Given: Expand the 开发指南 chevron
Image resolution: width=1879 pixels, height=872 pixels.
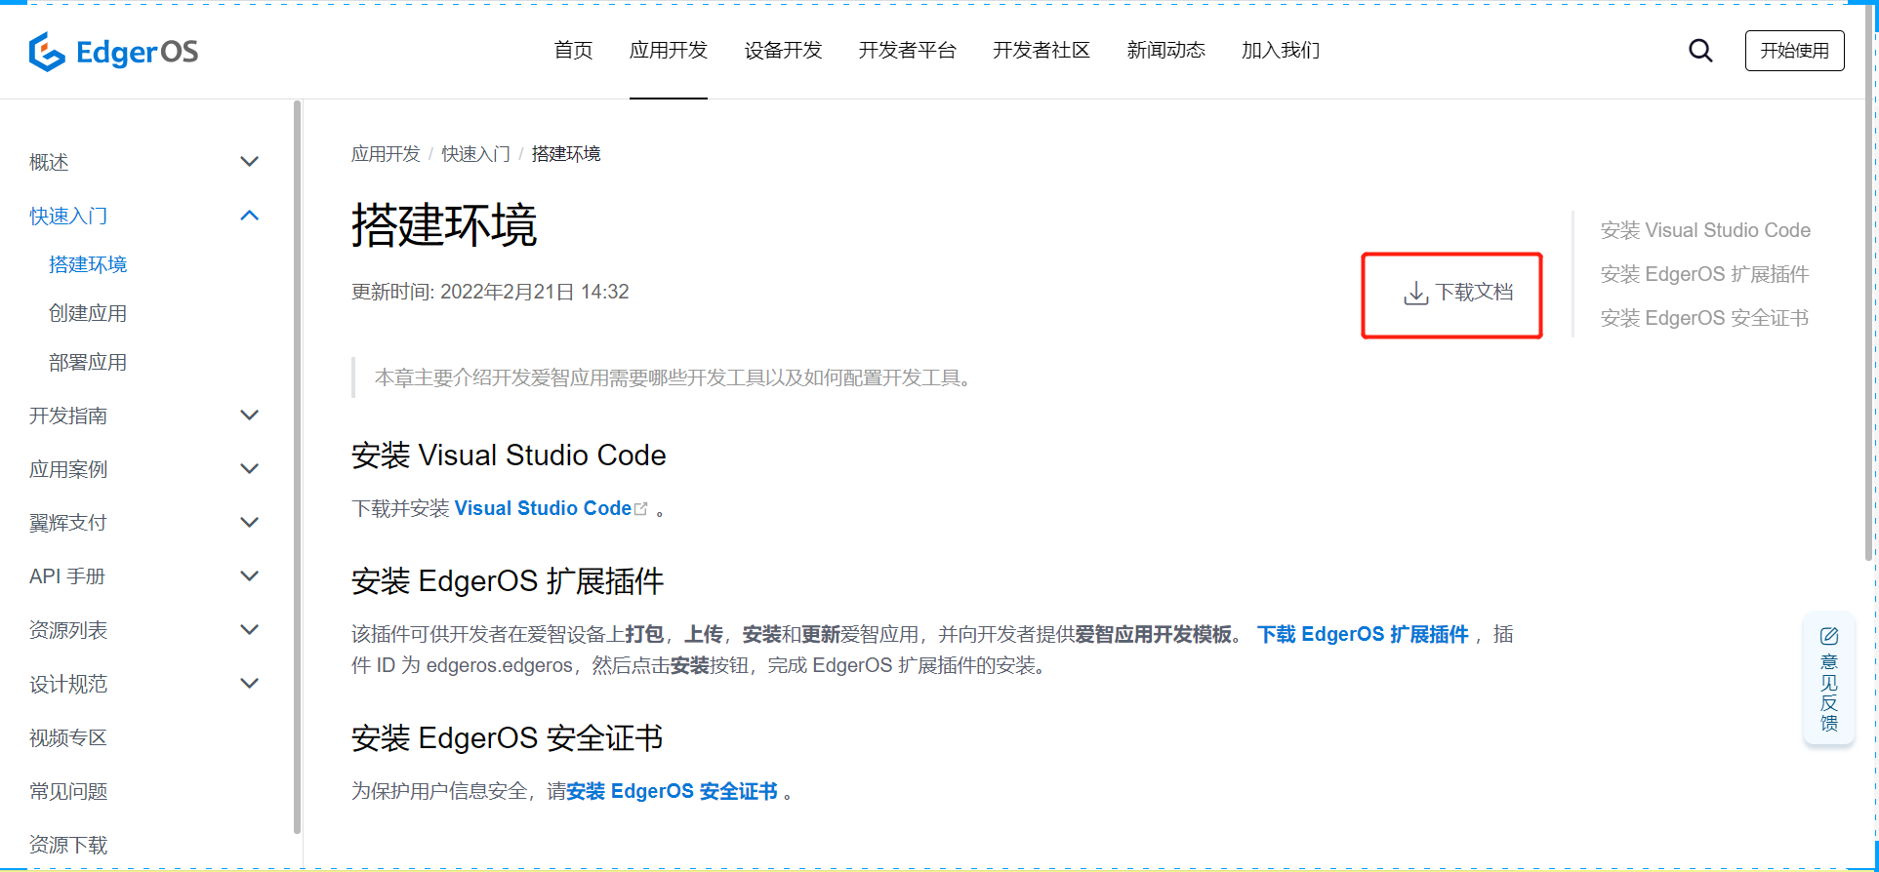Looking at the screenshot, I should [x=250, y=416].
